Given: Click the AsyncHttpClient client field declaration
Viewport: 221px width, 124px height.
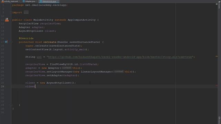Looking at the screenshot, I should pos(37,31).
